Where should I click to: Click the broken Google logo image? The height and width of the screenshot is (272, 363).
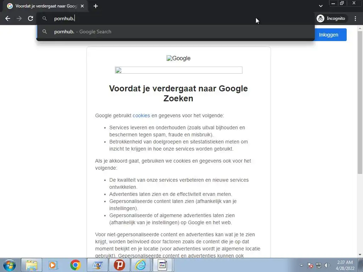[179, 58]
